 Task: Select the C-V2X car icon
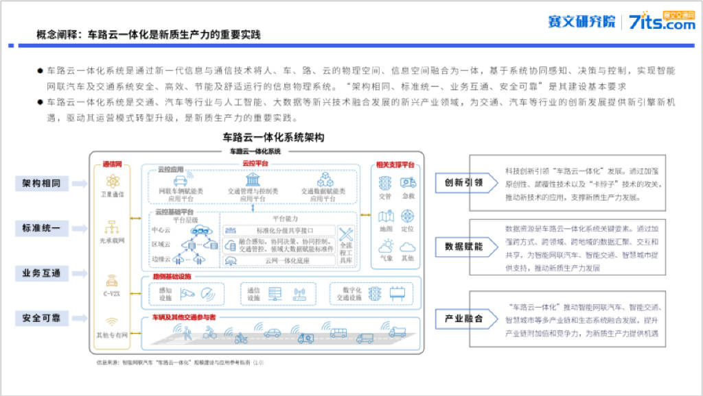point(112,281)
